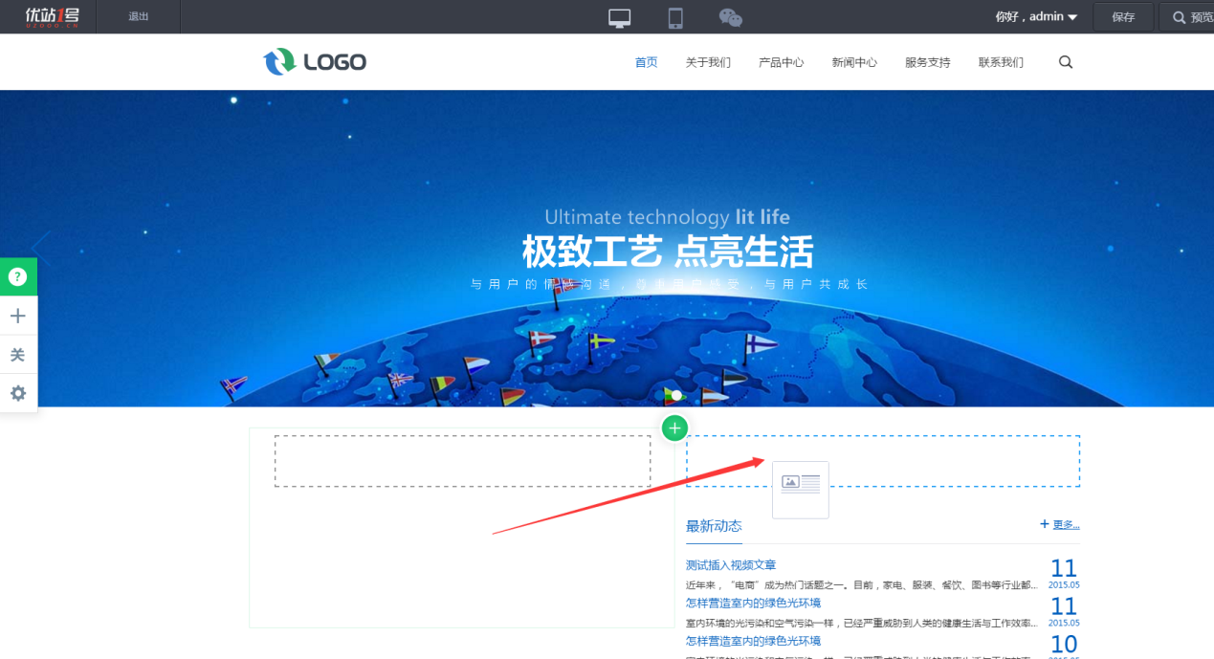
Task: Open the WeChat view icon
Action: 731,17
